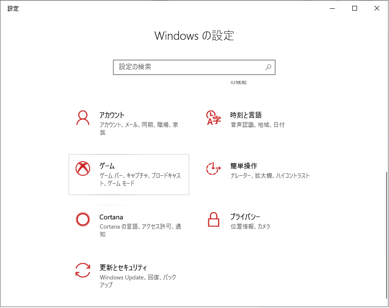Open 簡単操作 settings heading
Viewport: 389px width, 308px height.
[244, 166]
